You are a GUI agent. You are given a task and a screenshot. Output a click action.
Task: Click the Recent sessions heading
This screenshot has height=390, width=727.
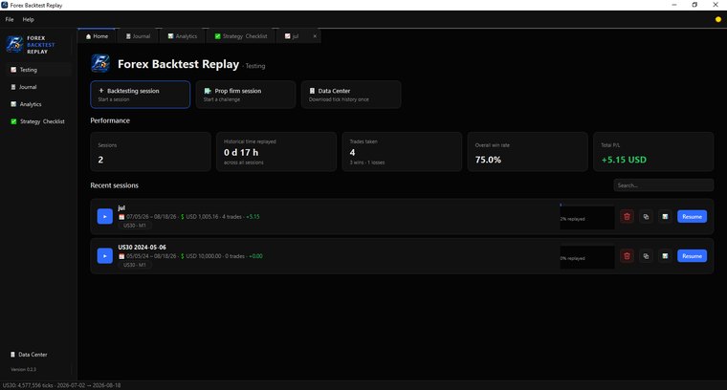(114, 185)
